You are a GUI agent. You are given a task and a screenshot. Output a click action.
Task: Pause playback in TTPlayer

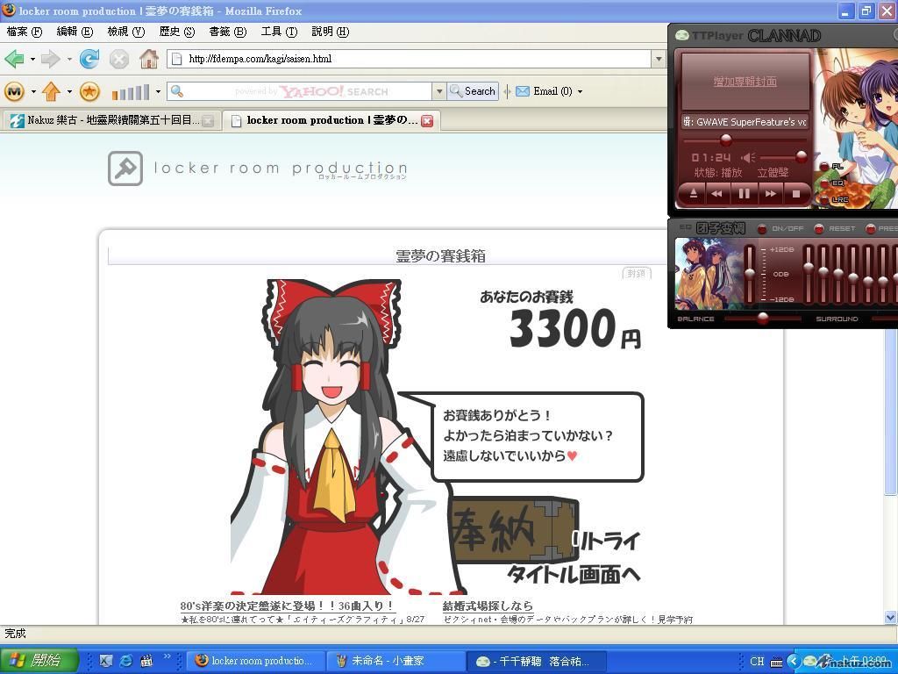[744, 194]
